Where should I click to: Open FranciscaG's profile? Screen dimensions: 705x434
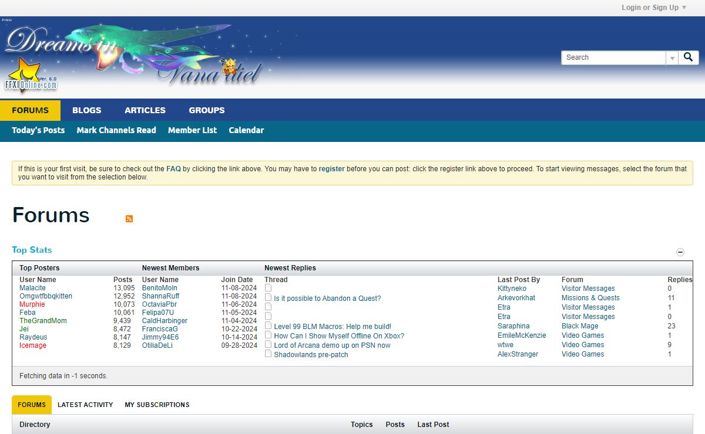point(160,329)
